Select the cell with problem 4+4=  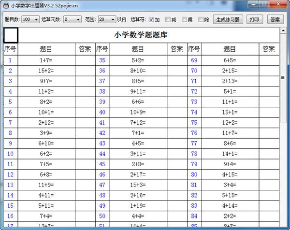138,216
